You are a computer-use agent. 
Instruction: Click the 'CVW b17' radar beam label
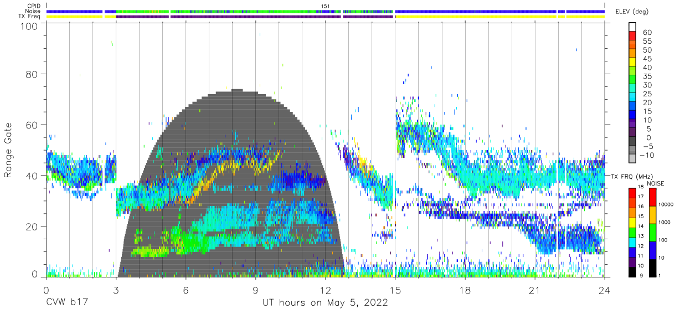pos(67,303)
